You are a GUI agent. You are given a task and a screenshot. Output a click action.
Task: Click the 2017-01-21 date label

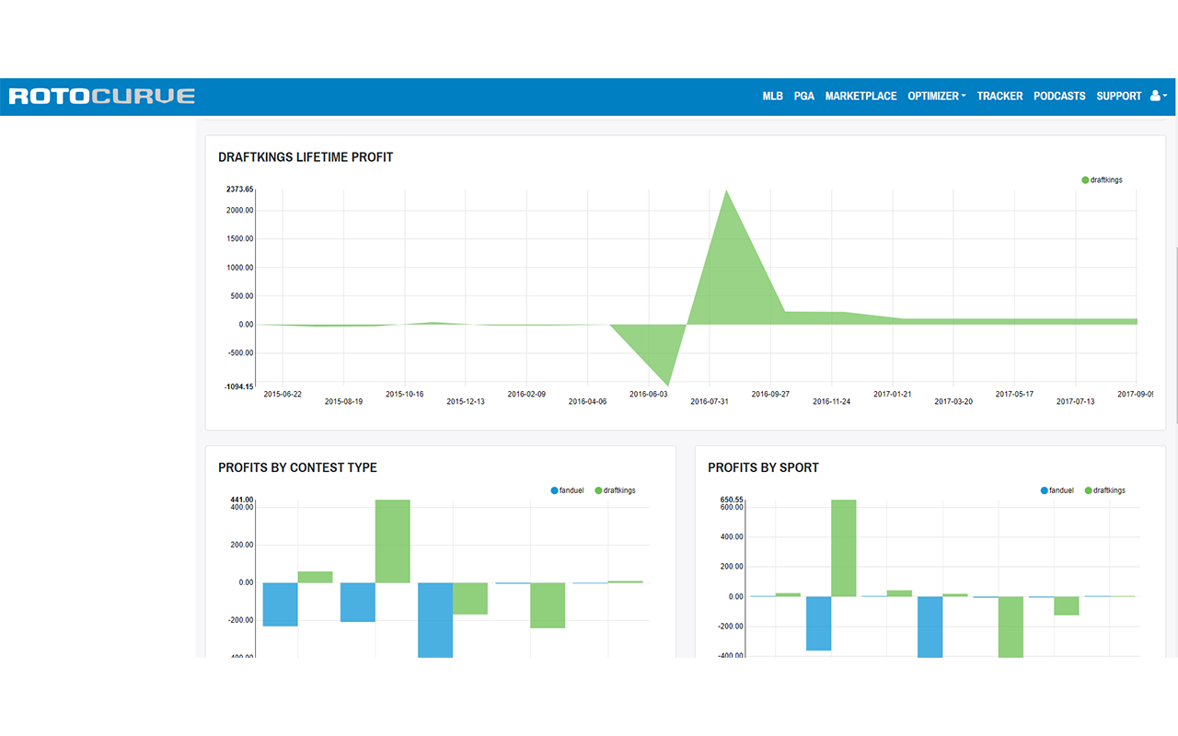893,394
